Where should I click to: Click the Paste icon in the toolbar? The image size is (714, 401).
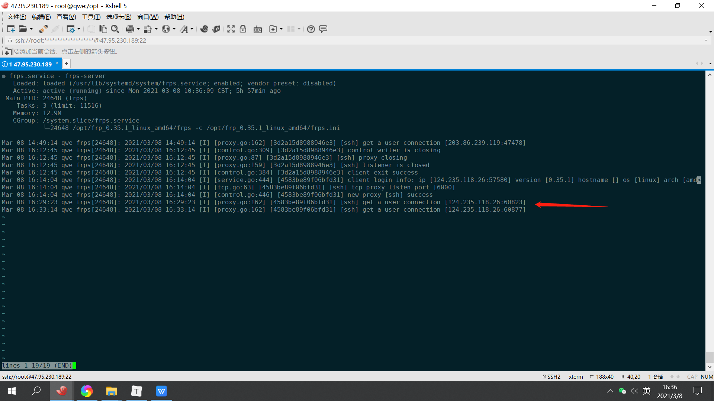(x=103, y=29)
